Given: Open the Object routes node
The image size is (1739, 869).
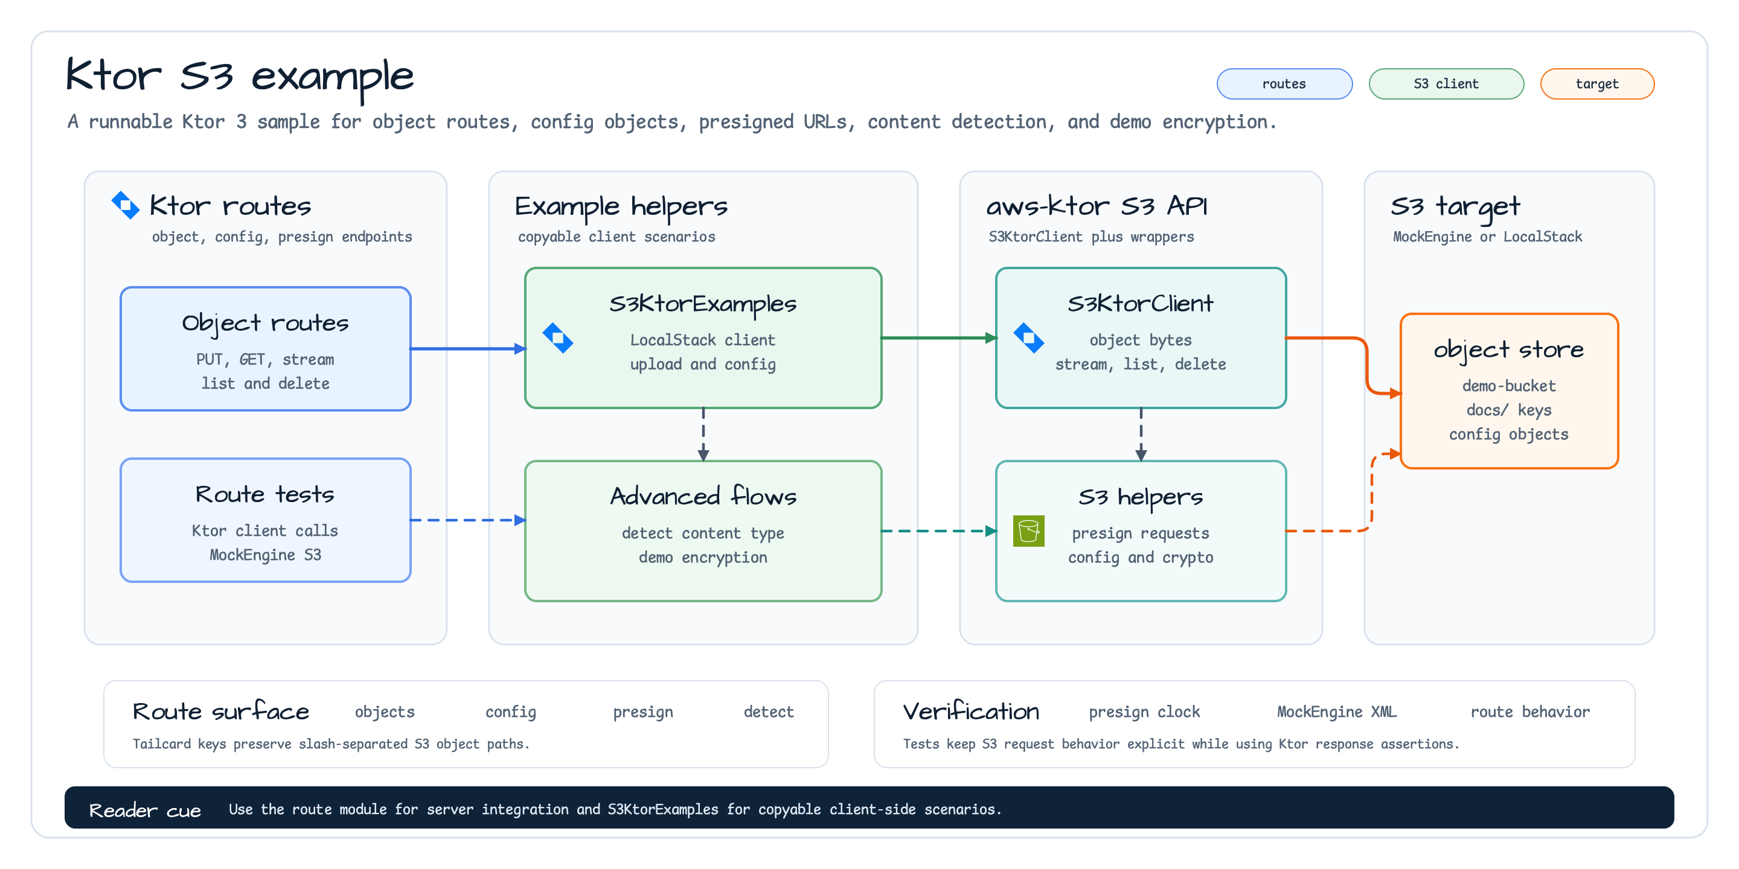Looking at the screenshot, I should 265,349.
